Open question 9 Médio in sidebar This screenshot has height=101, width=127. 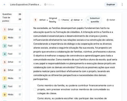tap(12, 95)
